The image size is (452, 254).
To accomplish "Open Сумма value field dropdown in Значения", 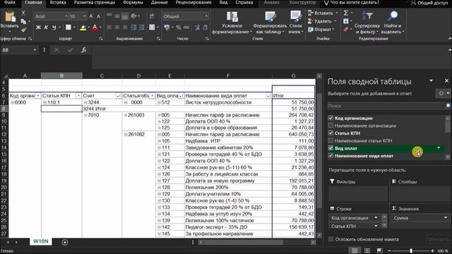I will tap(446, 218).
